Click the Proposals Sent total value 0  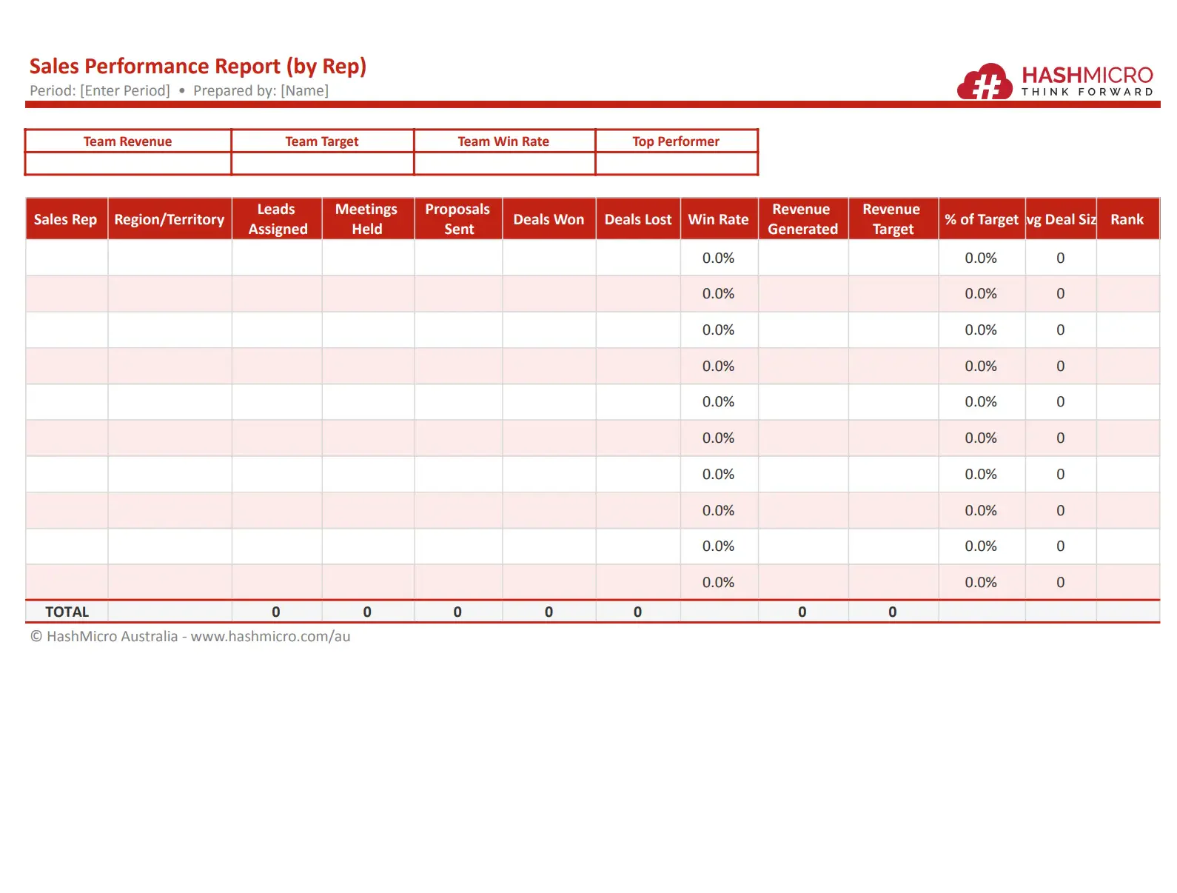457,612
